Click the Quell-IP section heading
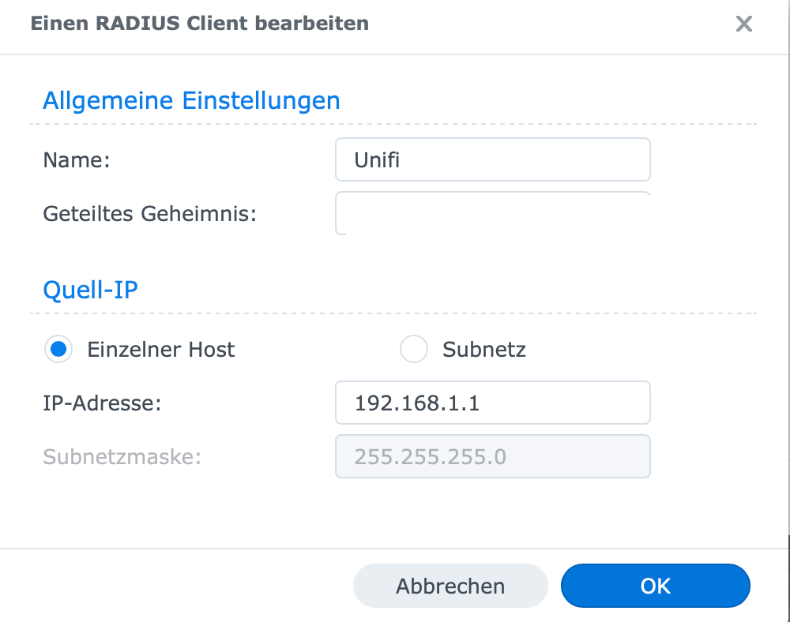The width and height of the screenshot is (790, 622). click(x=91, y=290)
